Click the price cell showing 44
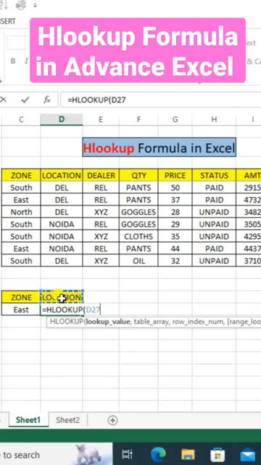 175,248
